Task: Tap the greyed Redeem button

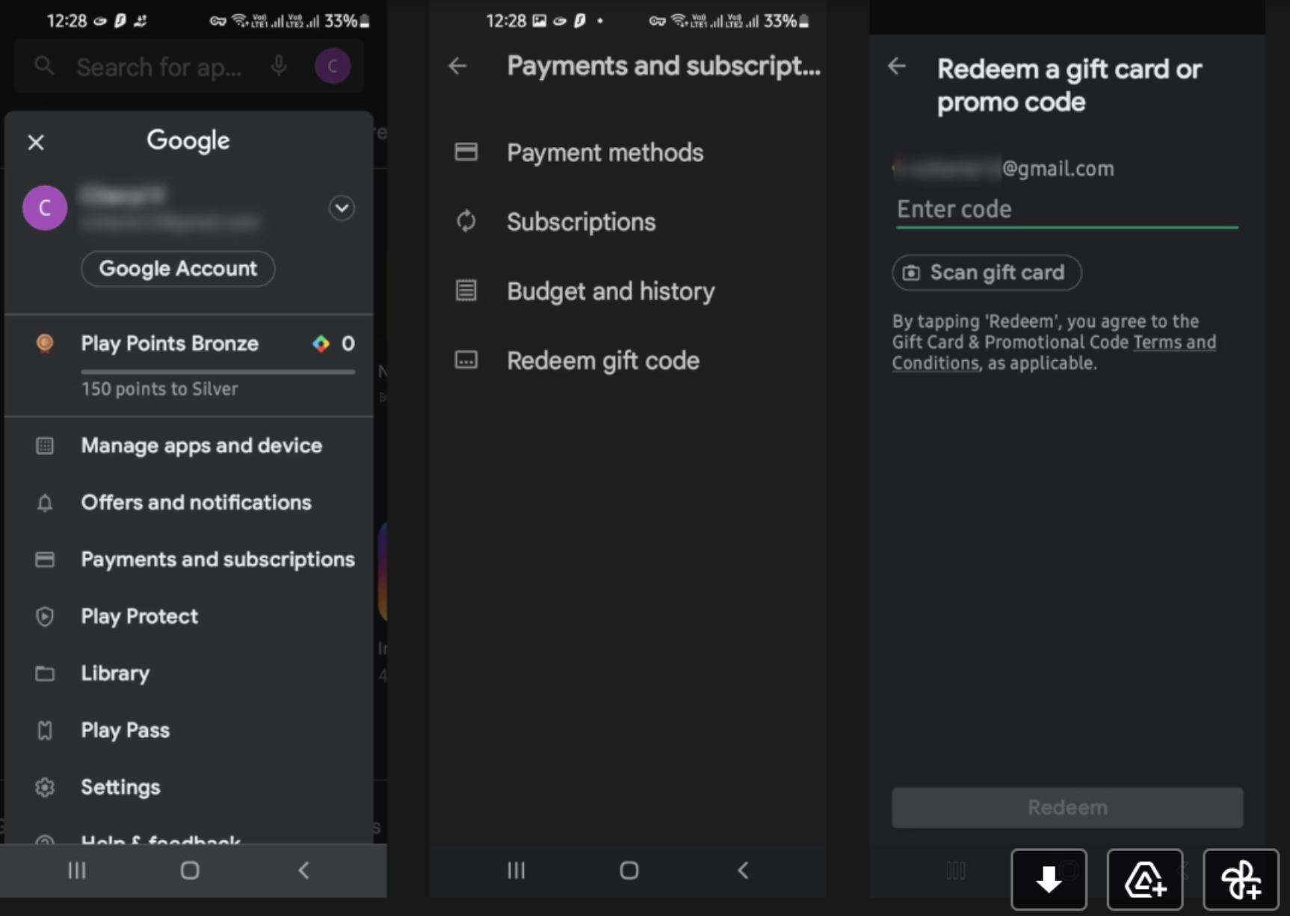Action: click(x=1067, y=808)
